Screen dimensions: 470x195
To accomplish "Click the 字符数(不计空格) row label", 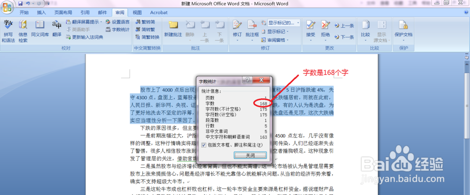I will (223, 109).
